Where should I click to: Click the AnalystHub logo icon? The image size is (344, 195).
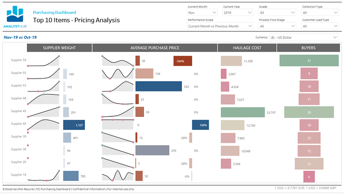15,14
